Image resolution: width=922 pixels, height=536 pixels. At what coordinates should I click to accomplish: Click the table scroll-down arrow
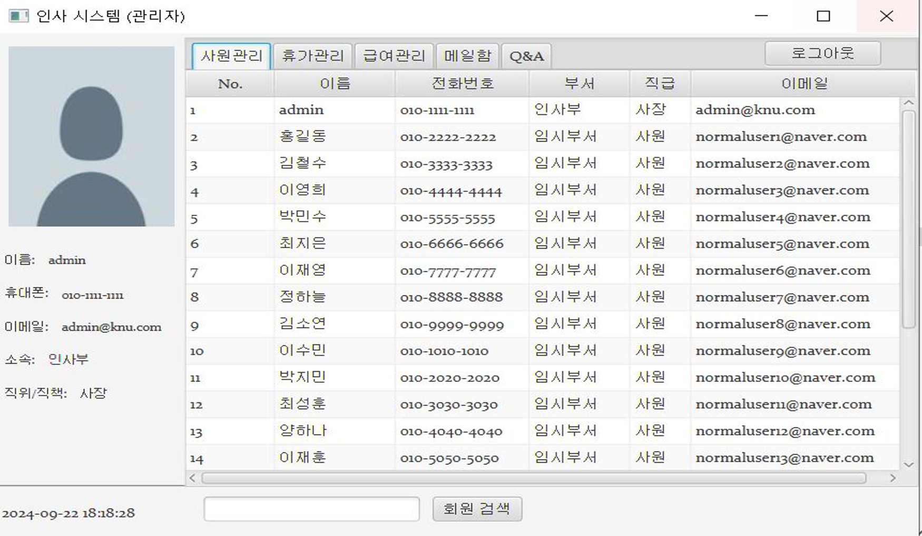pyautogui.click(x=908, y=464)
